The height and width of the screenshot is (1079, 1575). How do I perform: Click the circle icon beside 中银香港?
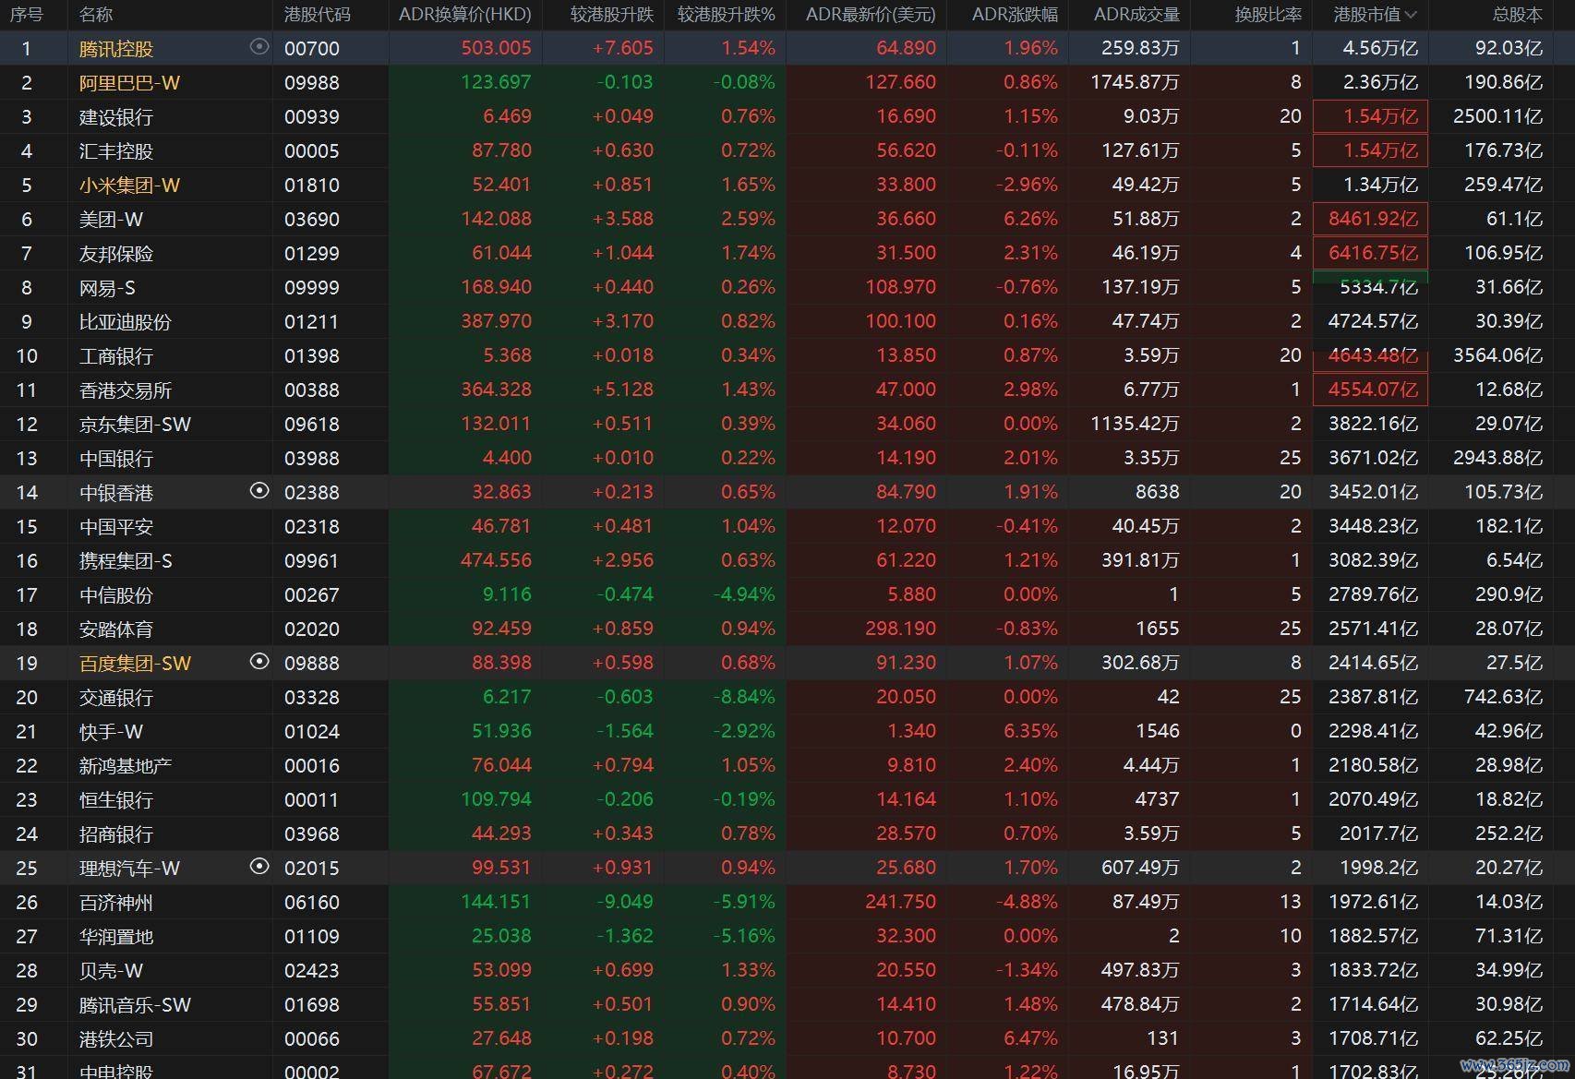259,491
